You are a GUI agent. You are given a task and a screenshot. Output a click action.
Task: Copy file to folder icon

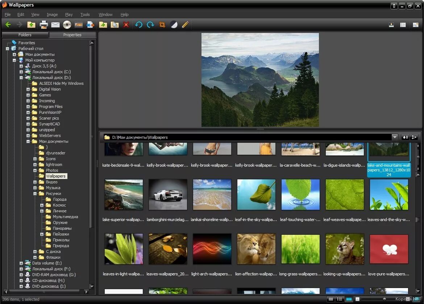click(x=115, y=25)
